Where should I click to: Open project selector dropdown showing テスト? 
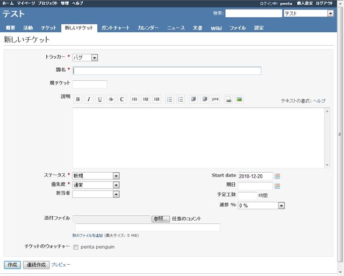(309, 13)
